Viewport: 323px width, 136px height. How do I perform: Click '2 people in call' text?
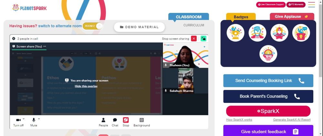(27, 39)
